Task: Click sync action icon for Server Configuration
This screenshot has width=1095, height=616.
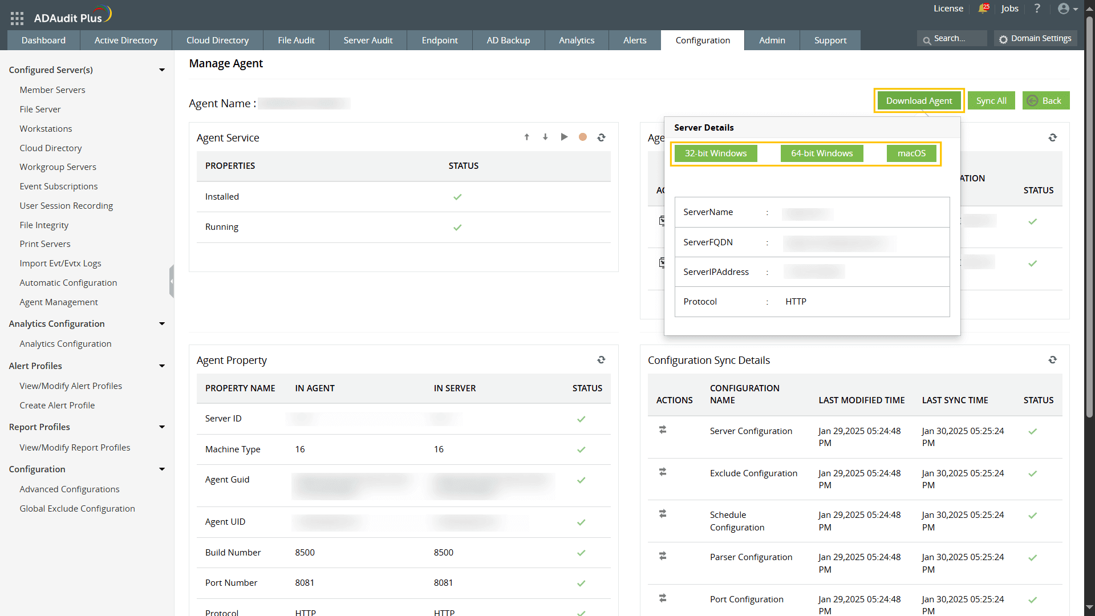Action: (x=663, y=430)
